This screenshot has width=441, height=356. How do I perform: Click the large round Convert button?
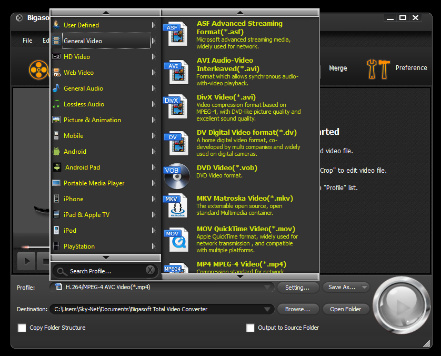point(402,305)
